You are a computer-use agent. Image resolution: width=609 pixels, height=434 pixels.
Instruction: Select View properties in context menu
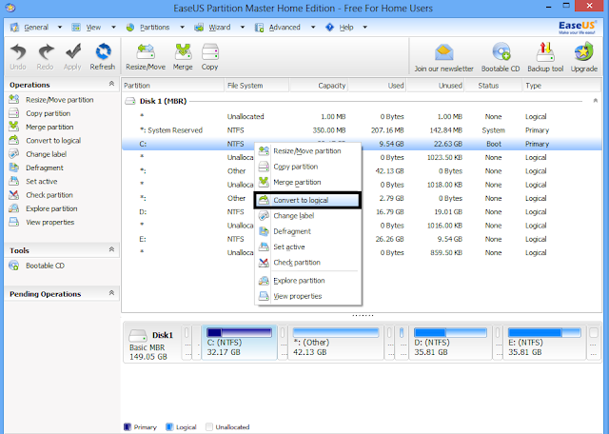[x=307, y=296]
